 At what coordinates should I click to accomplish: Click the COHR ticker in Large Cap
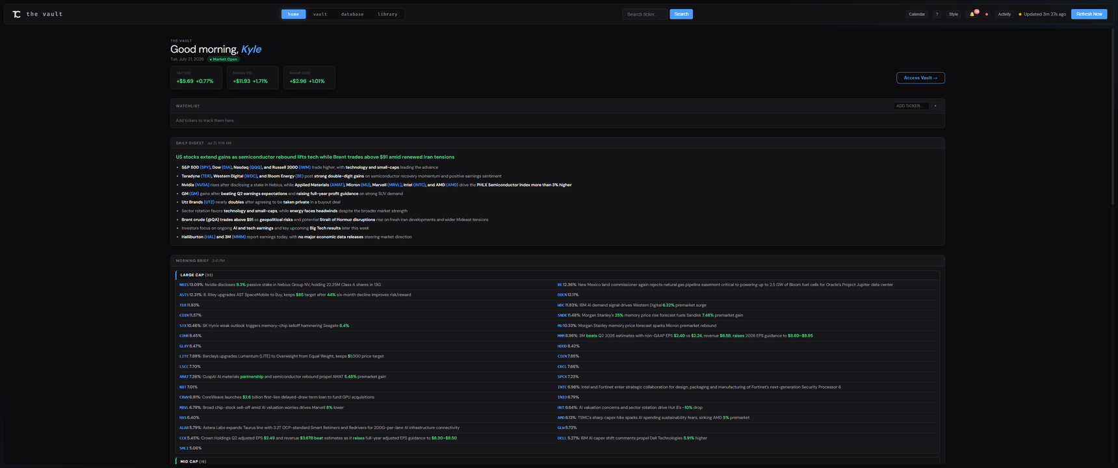point(184,336)
